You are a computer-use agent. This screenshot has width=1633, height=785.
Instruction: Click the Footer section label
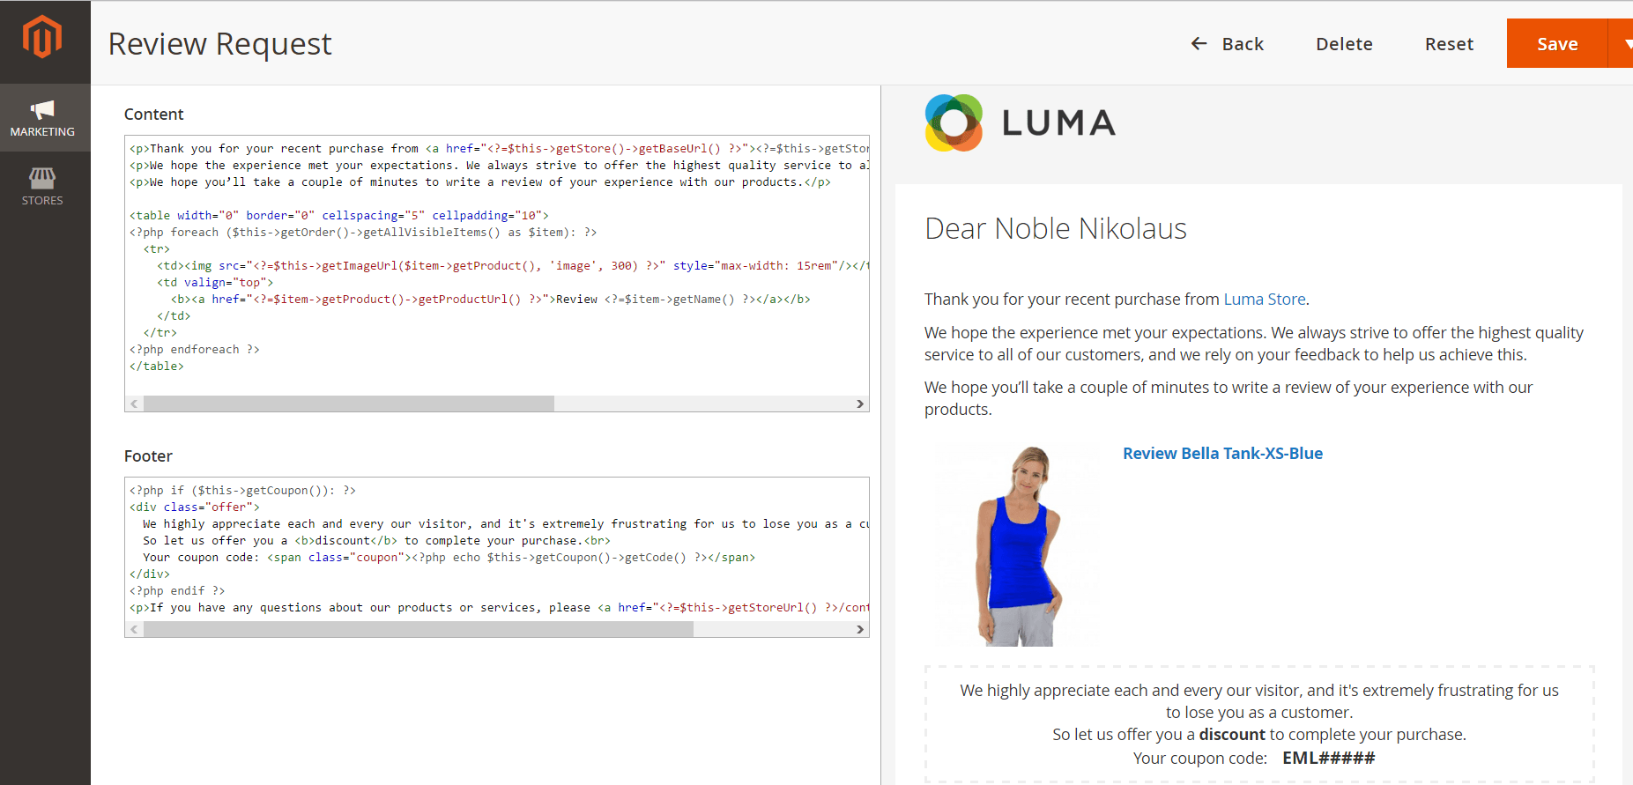pyautogui.click(x=148, y=456)
